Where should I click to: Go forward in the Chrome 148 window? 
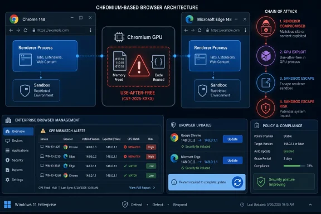[x=18, y=30]
